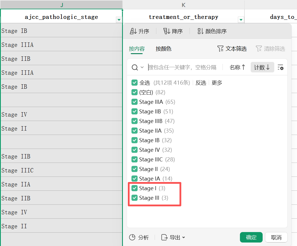Click the descending sort (降序) icon

point(167,31)
